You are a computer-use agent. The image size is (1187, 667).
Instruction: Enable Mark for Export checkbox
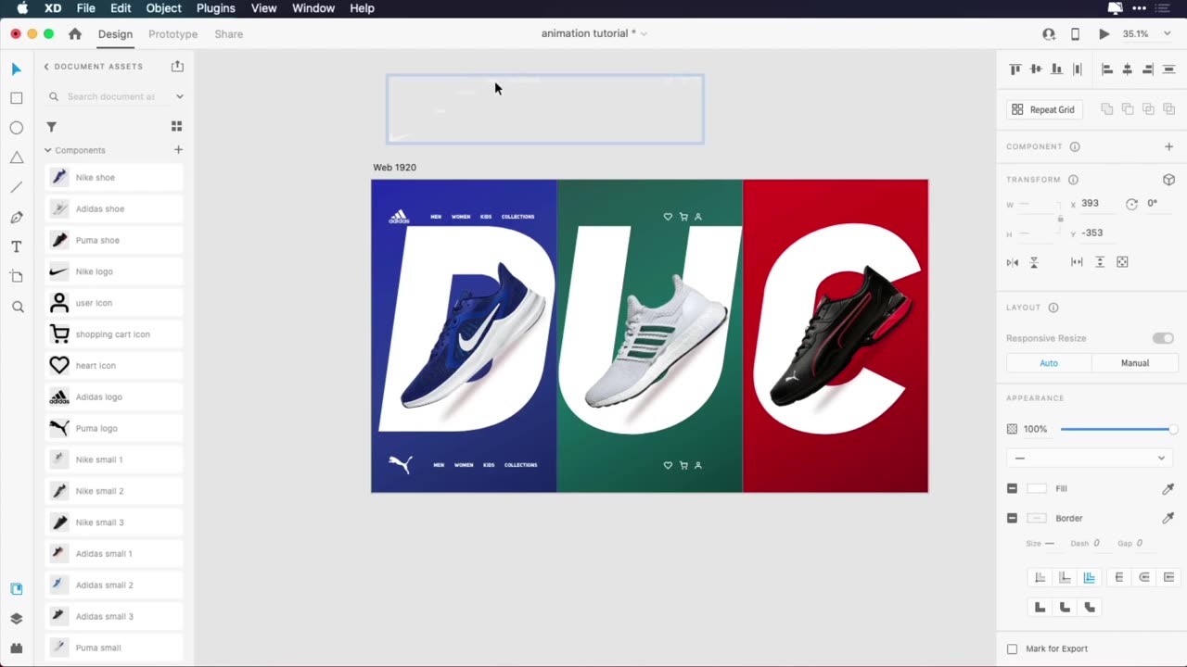(1012, 648)
